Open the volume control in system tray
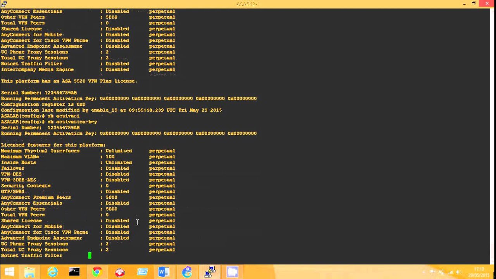Viewport: 496px width, 279px height. 460,272
